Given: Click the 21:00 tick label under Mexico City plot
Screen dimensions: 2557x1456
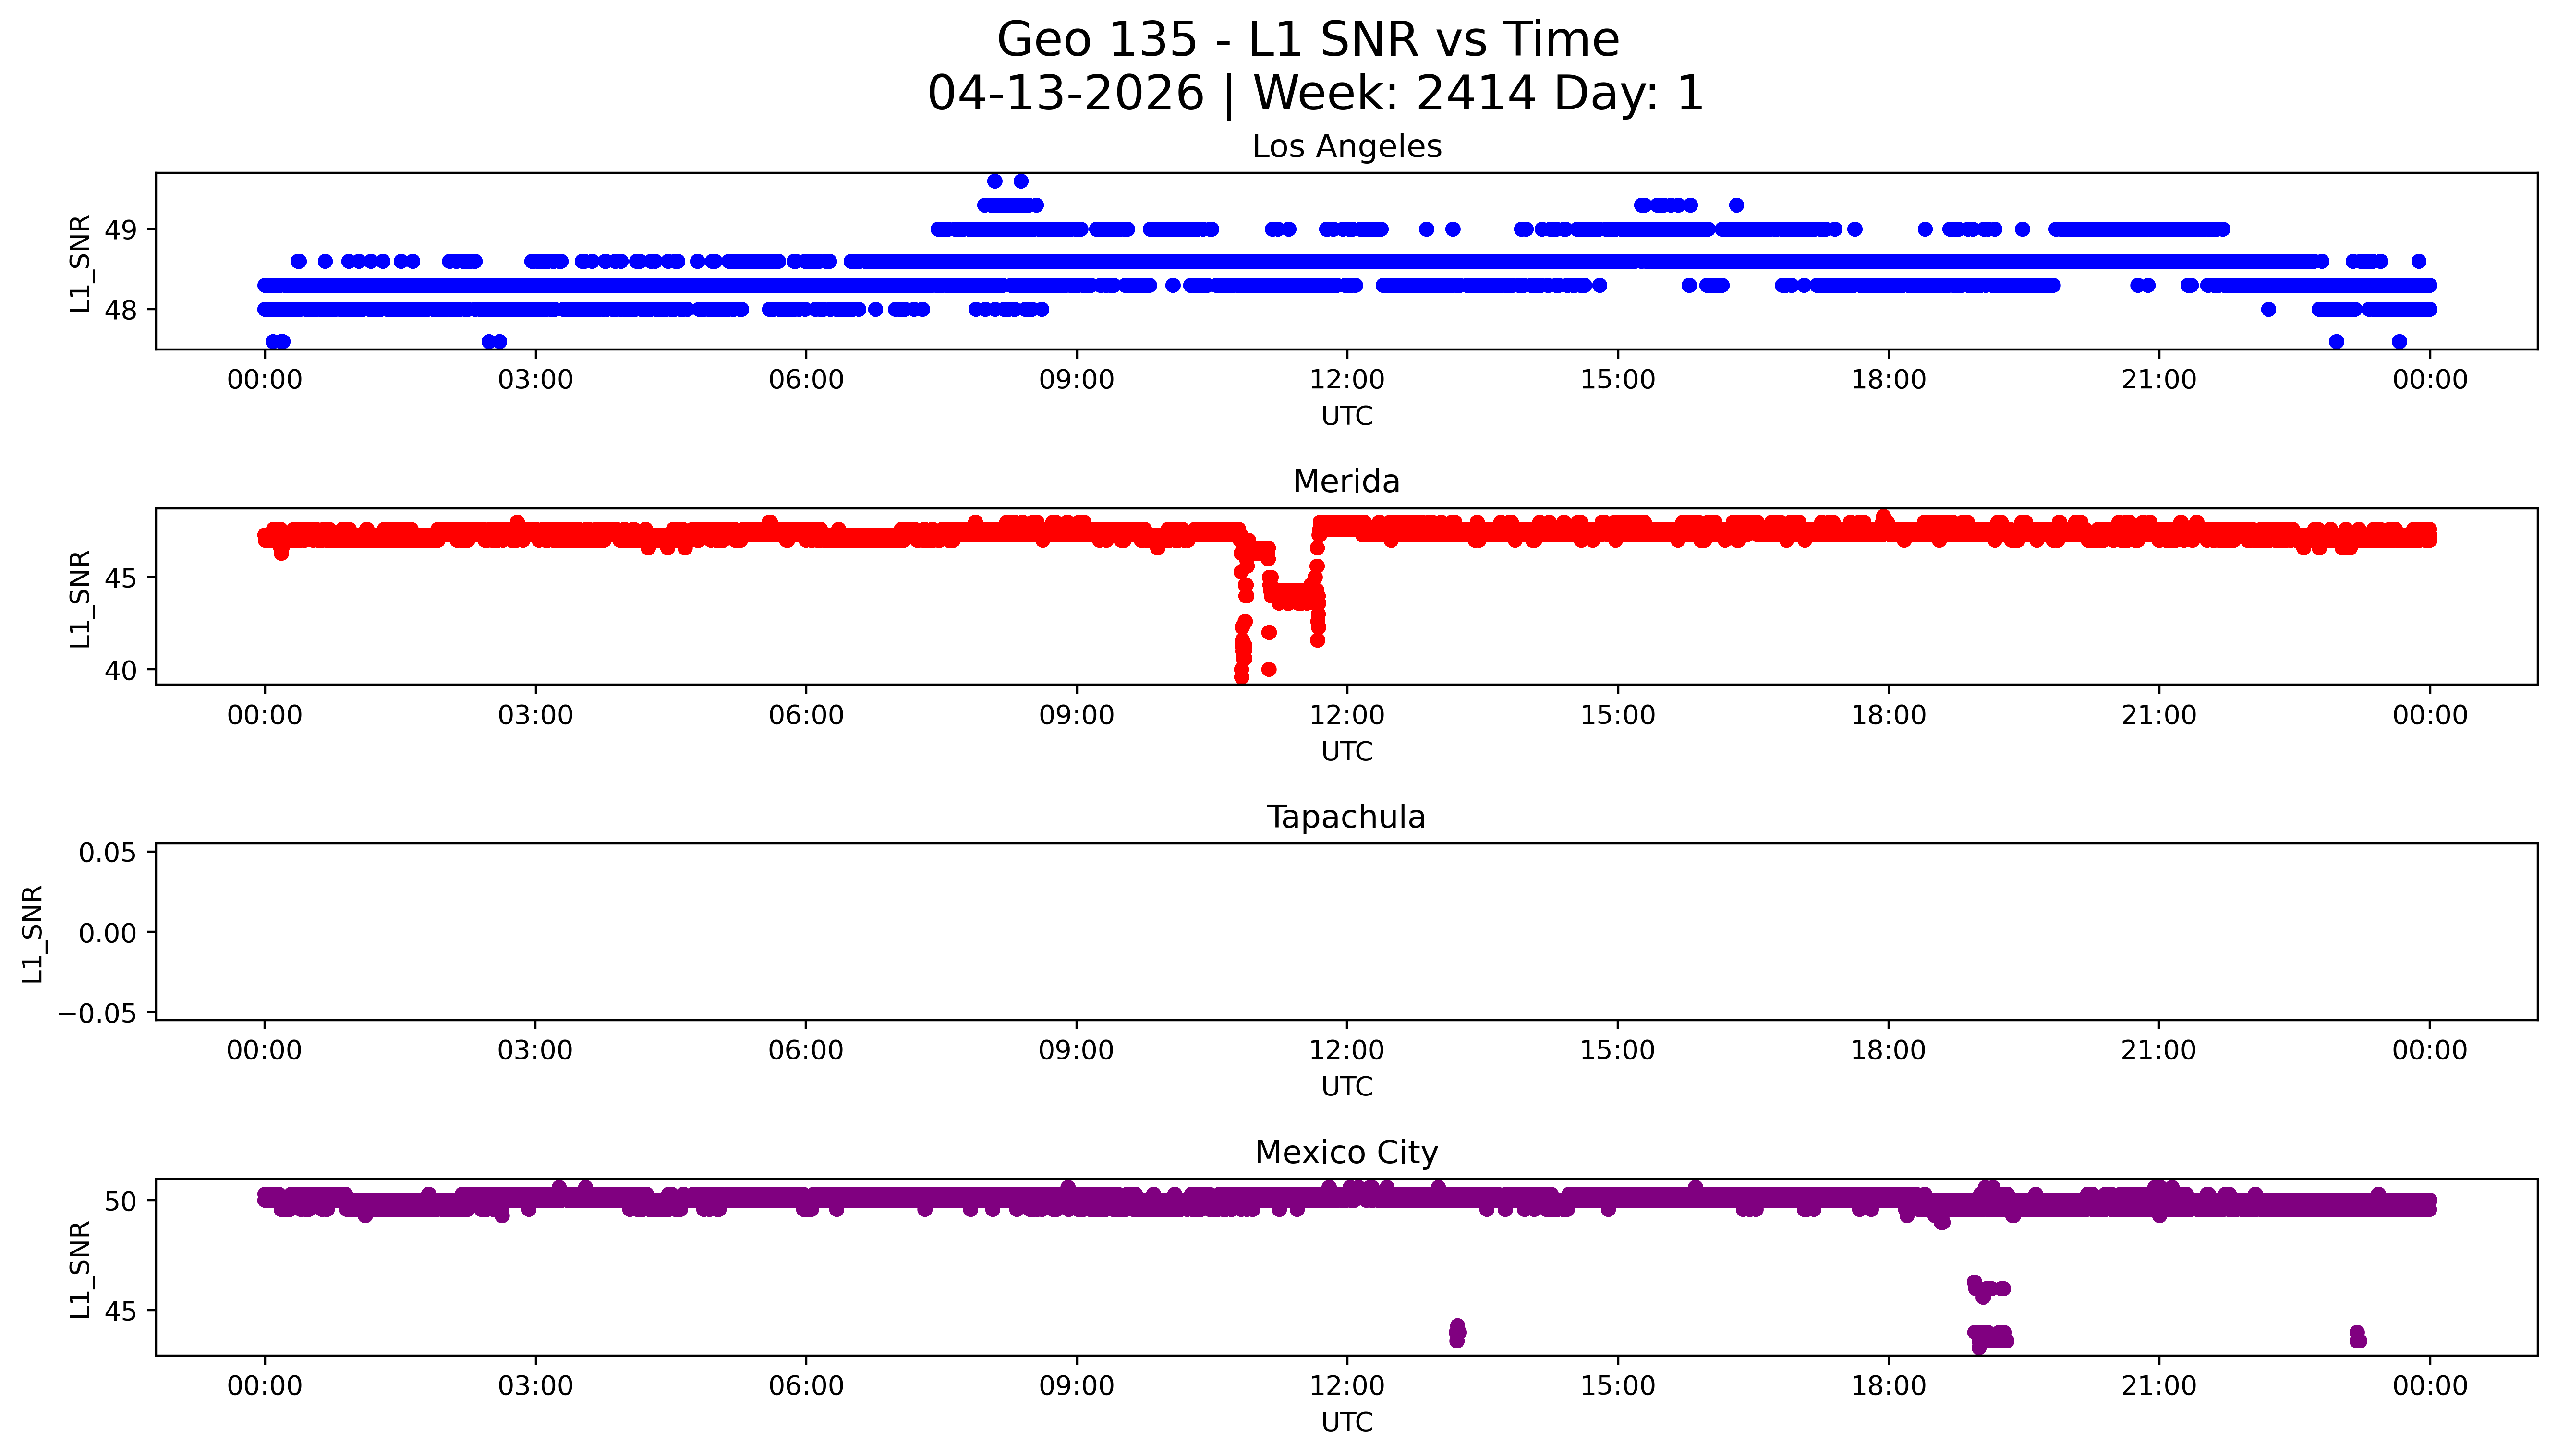Looking at the screenshot, I should tap(2158, 1386).
